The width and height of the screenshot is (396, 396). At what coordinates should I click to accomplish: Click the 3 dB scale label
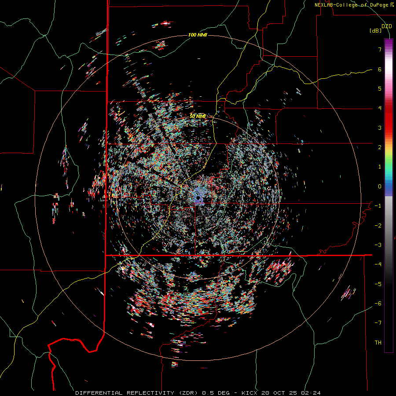coord(380,128)
